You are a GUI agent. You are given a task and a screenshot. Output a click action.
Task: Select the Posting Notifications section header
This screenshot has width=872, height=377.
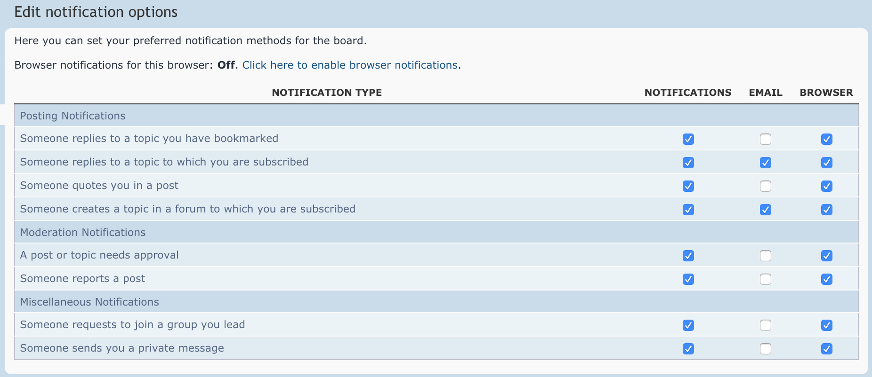pos(72,116)
